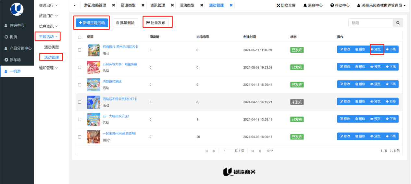Open 活动类型 submenu item
This screenshot has width=411, height=184.
click(51, 47)
